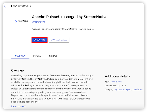Go back using the left arrow icon

[x=5, y=6]
